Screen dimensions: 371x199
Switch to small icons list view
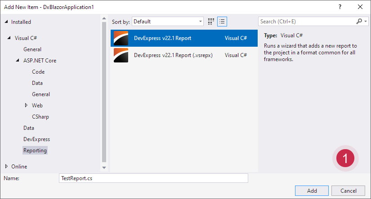point(222,22)
